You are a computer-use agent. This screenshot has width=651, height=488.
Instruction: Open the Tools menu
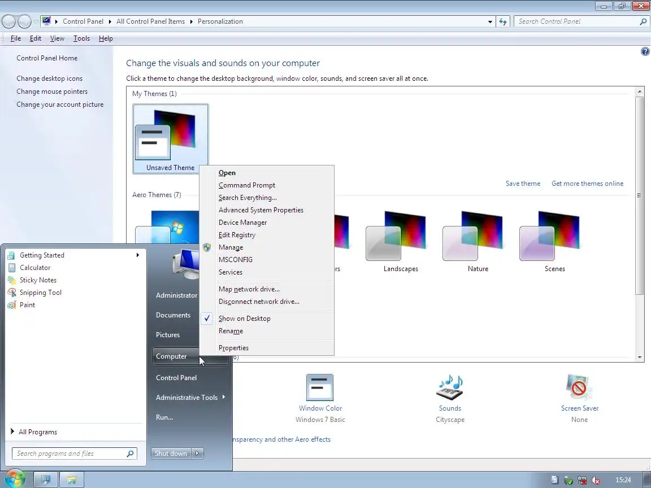click(x=81, y=38)
